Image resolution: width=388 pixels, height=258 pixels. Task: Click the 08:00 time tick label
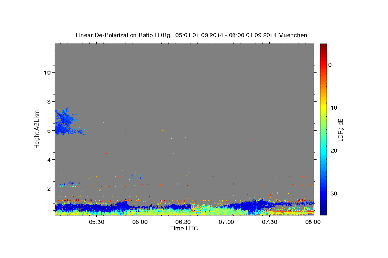click(x=312, y=222)
